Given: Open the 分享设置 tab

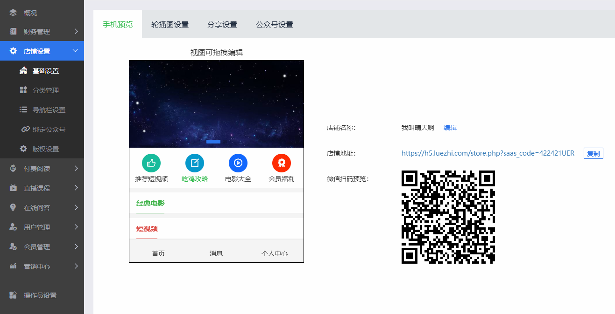Looking at the screenshot, I should pos(222,24).
